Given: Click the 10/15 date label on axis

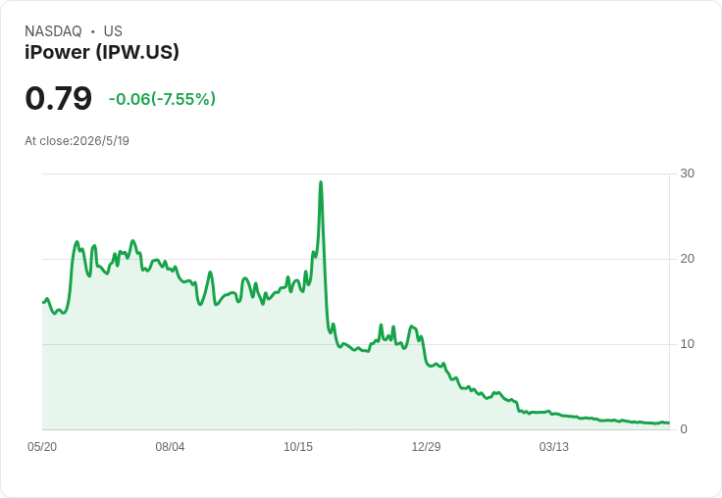Looking at the screenshot, I should coord(298,446).
